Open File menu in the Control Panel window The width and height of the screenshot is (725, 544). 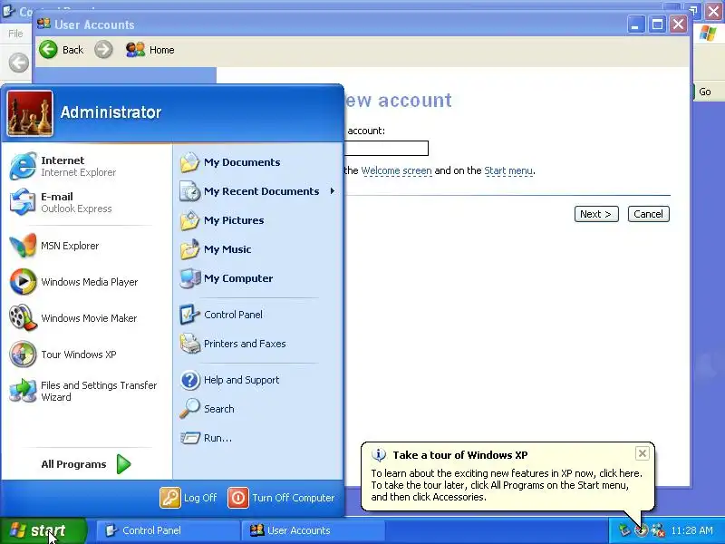pyautogui.click(x=15, y=34)
